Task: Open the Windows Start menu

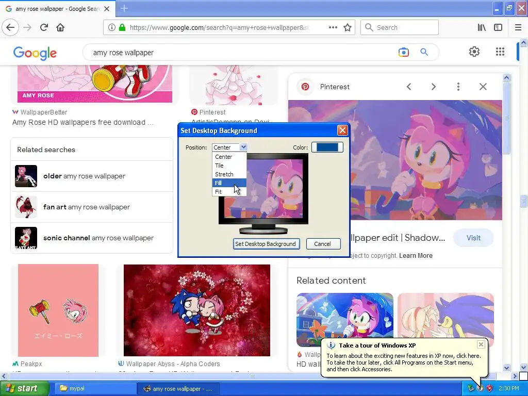Action: pos(24,388)
